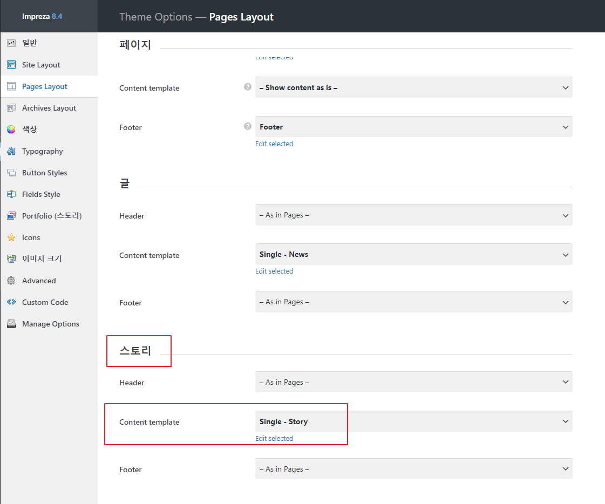This screenshot has width=605, height=504.
Task: Click the Button Styles icon
Action: pos(11,173)
